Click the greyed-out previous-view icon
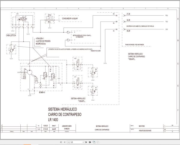180x145 pixels. 98,142
